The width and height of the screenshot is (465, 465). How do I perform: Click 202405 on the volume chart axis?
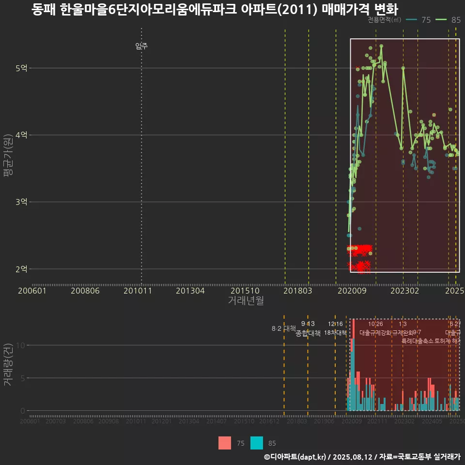click(x=432, y=421)
